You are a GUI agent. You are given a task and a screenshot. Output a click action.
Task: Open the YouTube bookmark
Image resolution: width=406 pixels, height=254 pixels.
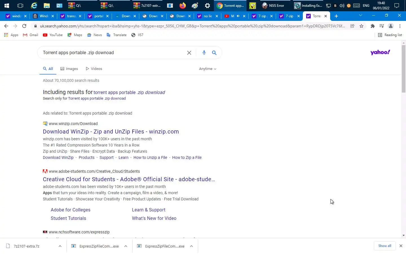pos(53,35)
